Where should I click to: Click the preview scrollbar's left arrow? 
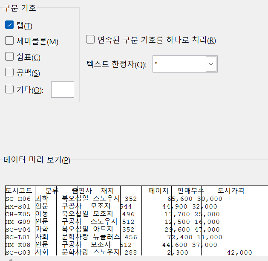point(9,259)
